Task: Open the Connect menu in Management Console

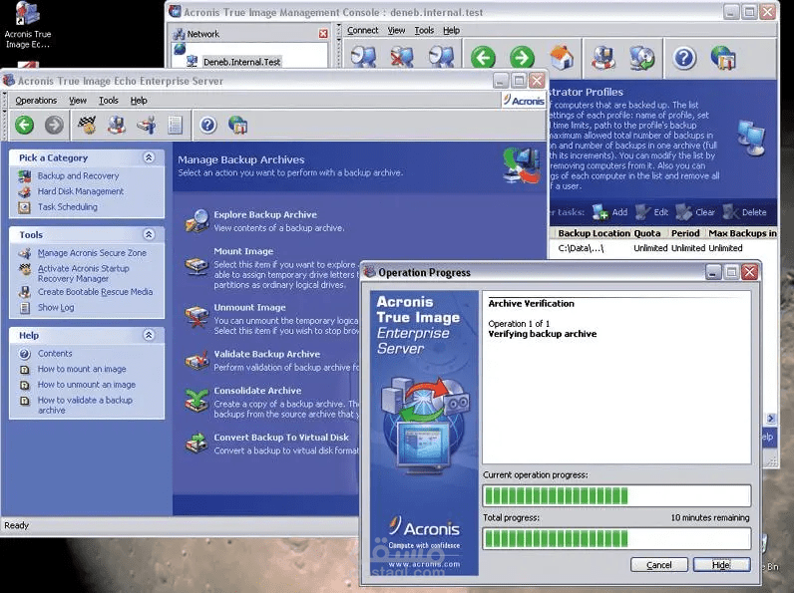Action: click(x=362, y=30)
